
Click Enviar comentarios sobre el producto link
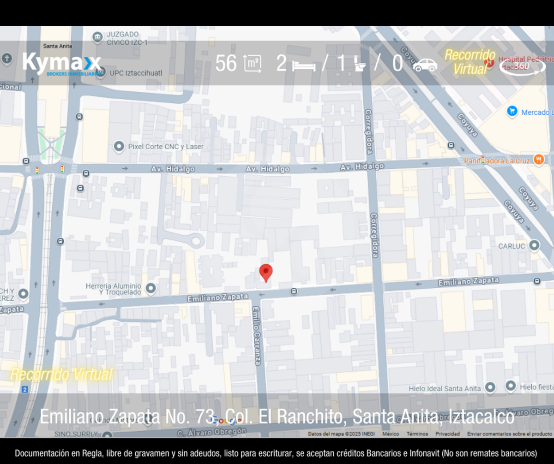(510, 434)
